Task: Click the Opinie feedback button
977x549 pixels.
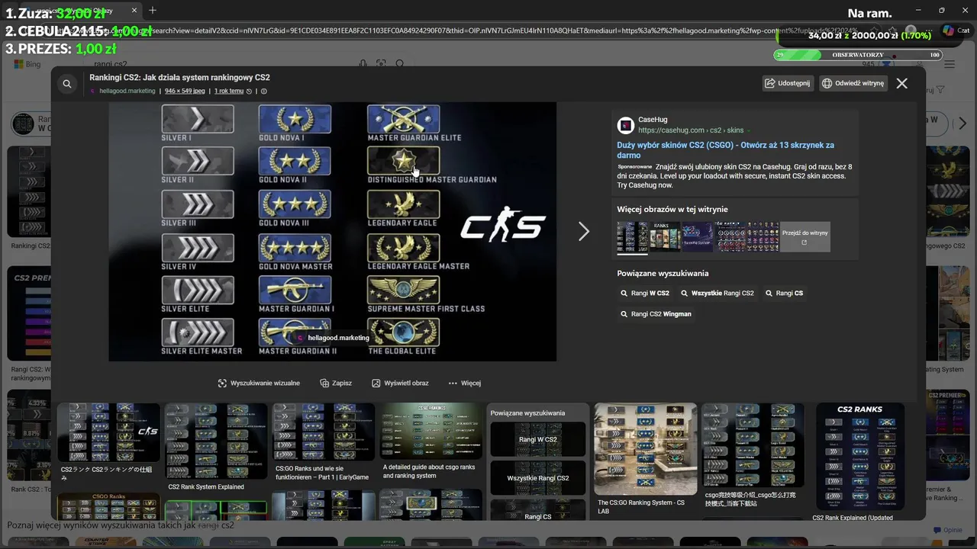Action: (947, 530)
